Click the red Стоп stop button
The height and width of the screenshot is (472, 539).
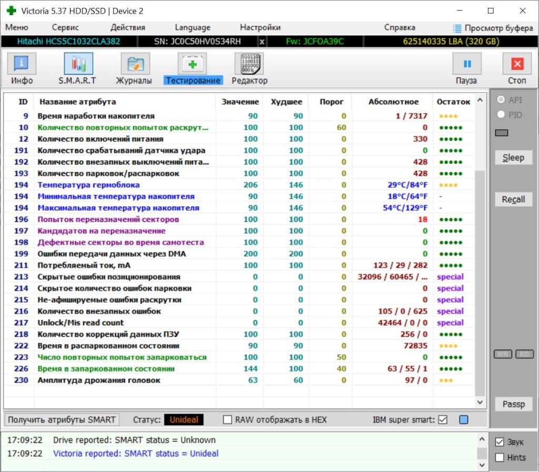pos(517,69)
